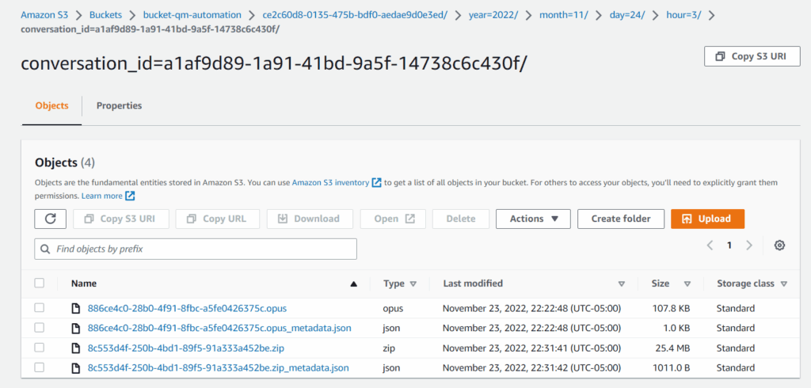
Task: Click the Copy S3 URI header button
Action: point(752,56)
